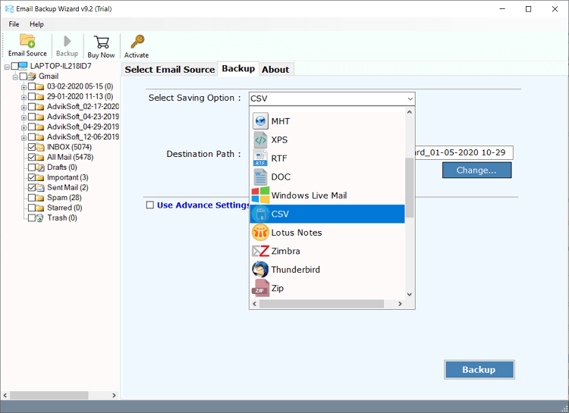The height and width of the screenshot is (413, 569).
Task: Switch to the About tab
Action: (x=275, y=69)
